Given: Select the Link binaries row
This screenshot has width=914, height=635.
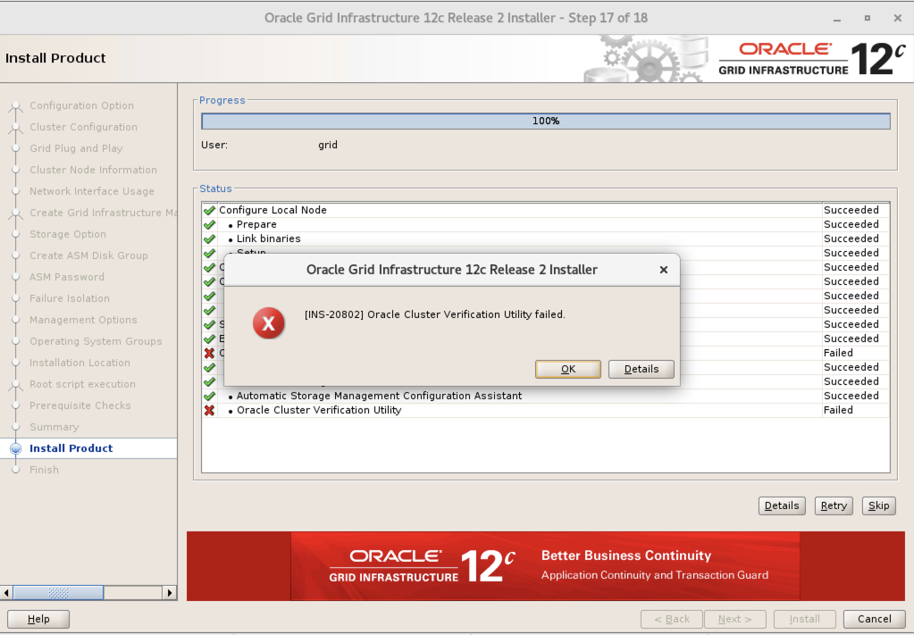Looking at the screenshot, I should pyautogui.click(x=546, y=238).
